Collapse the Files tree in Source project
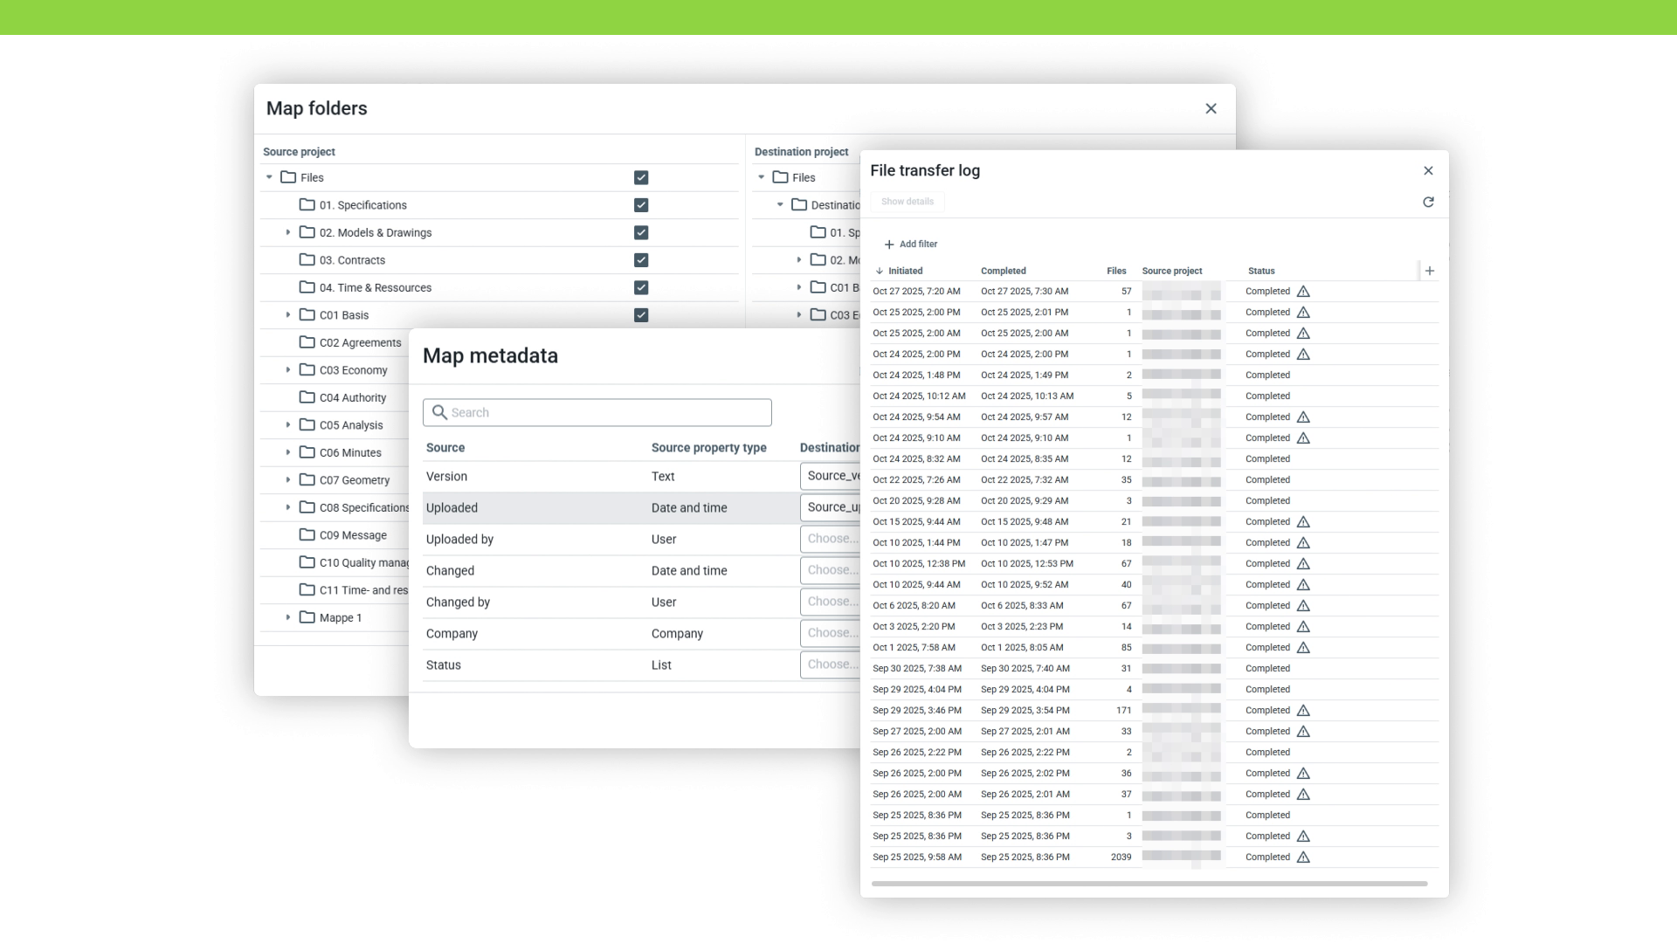Viewport: 1677px width, 943px height. point(269,177)
